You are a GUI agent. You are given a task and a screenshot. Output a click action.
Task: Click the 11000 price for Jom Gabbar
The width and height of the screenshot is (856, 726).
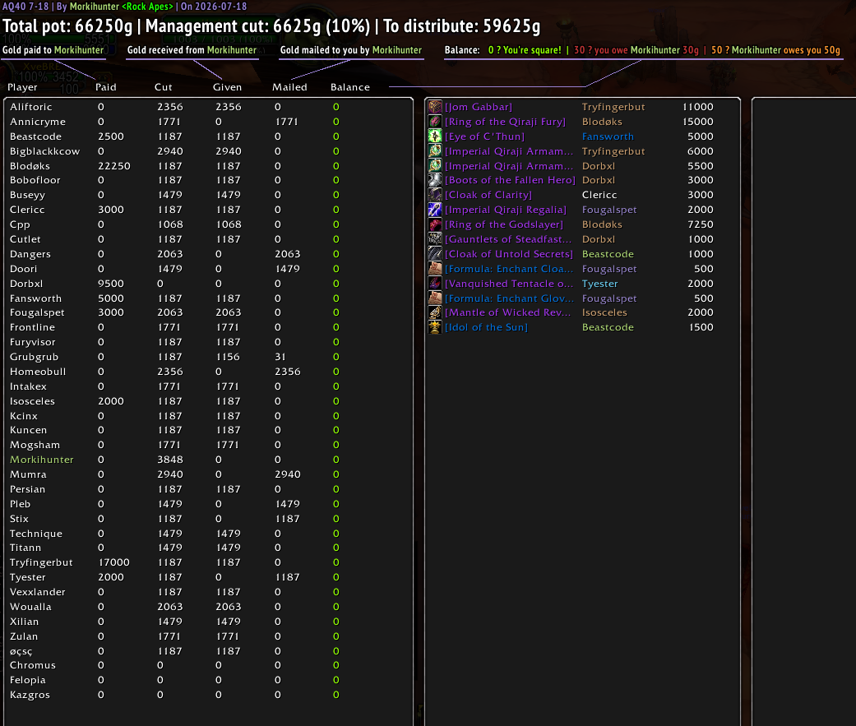697,107
